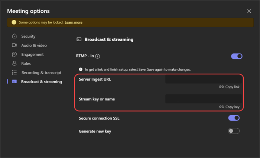Click the Broadcast & streaming sidebar icon
The image size is (260, 158).
pos(14,81)
